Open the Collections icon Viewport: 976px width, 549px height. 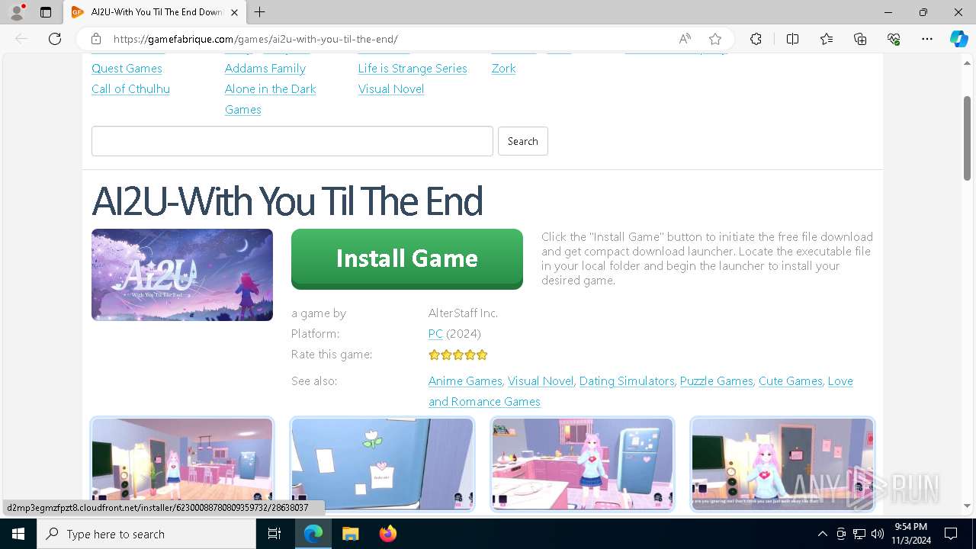click(x=860, y=39)
